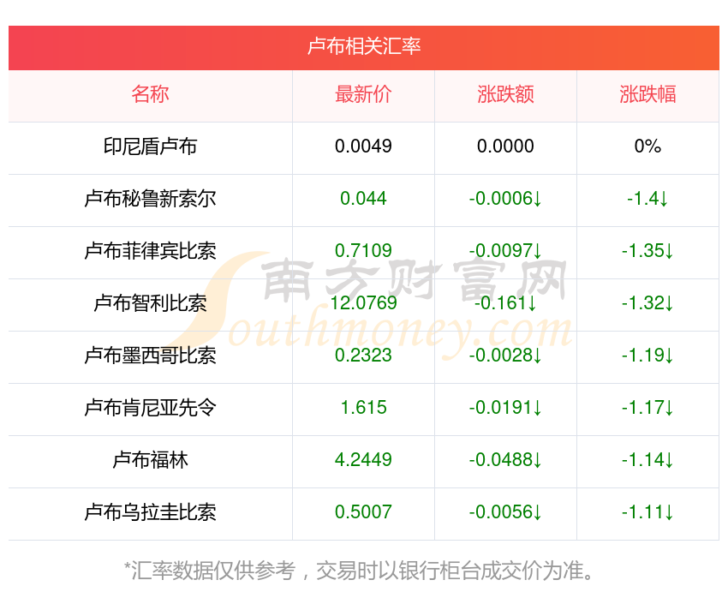The width and height of the screenshot is (728, 598).
Task: Click the 印尼盾卢布 row name
Action: click(150, 147)
